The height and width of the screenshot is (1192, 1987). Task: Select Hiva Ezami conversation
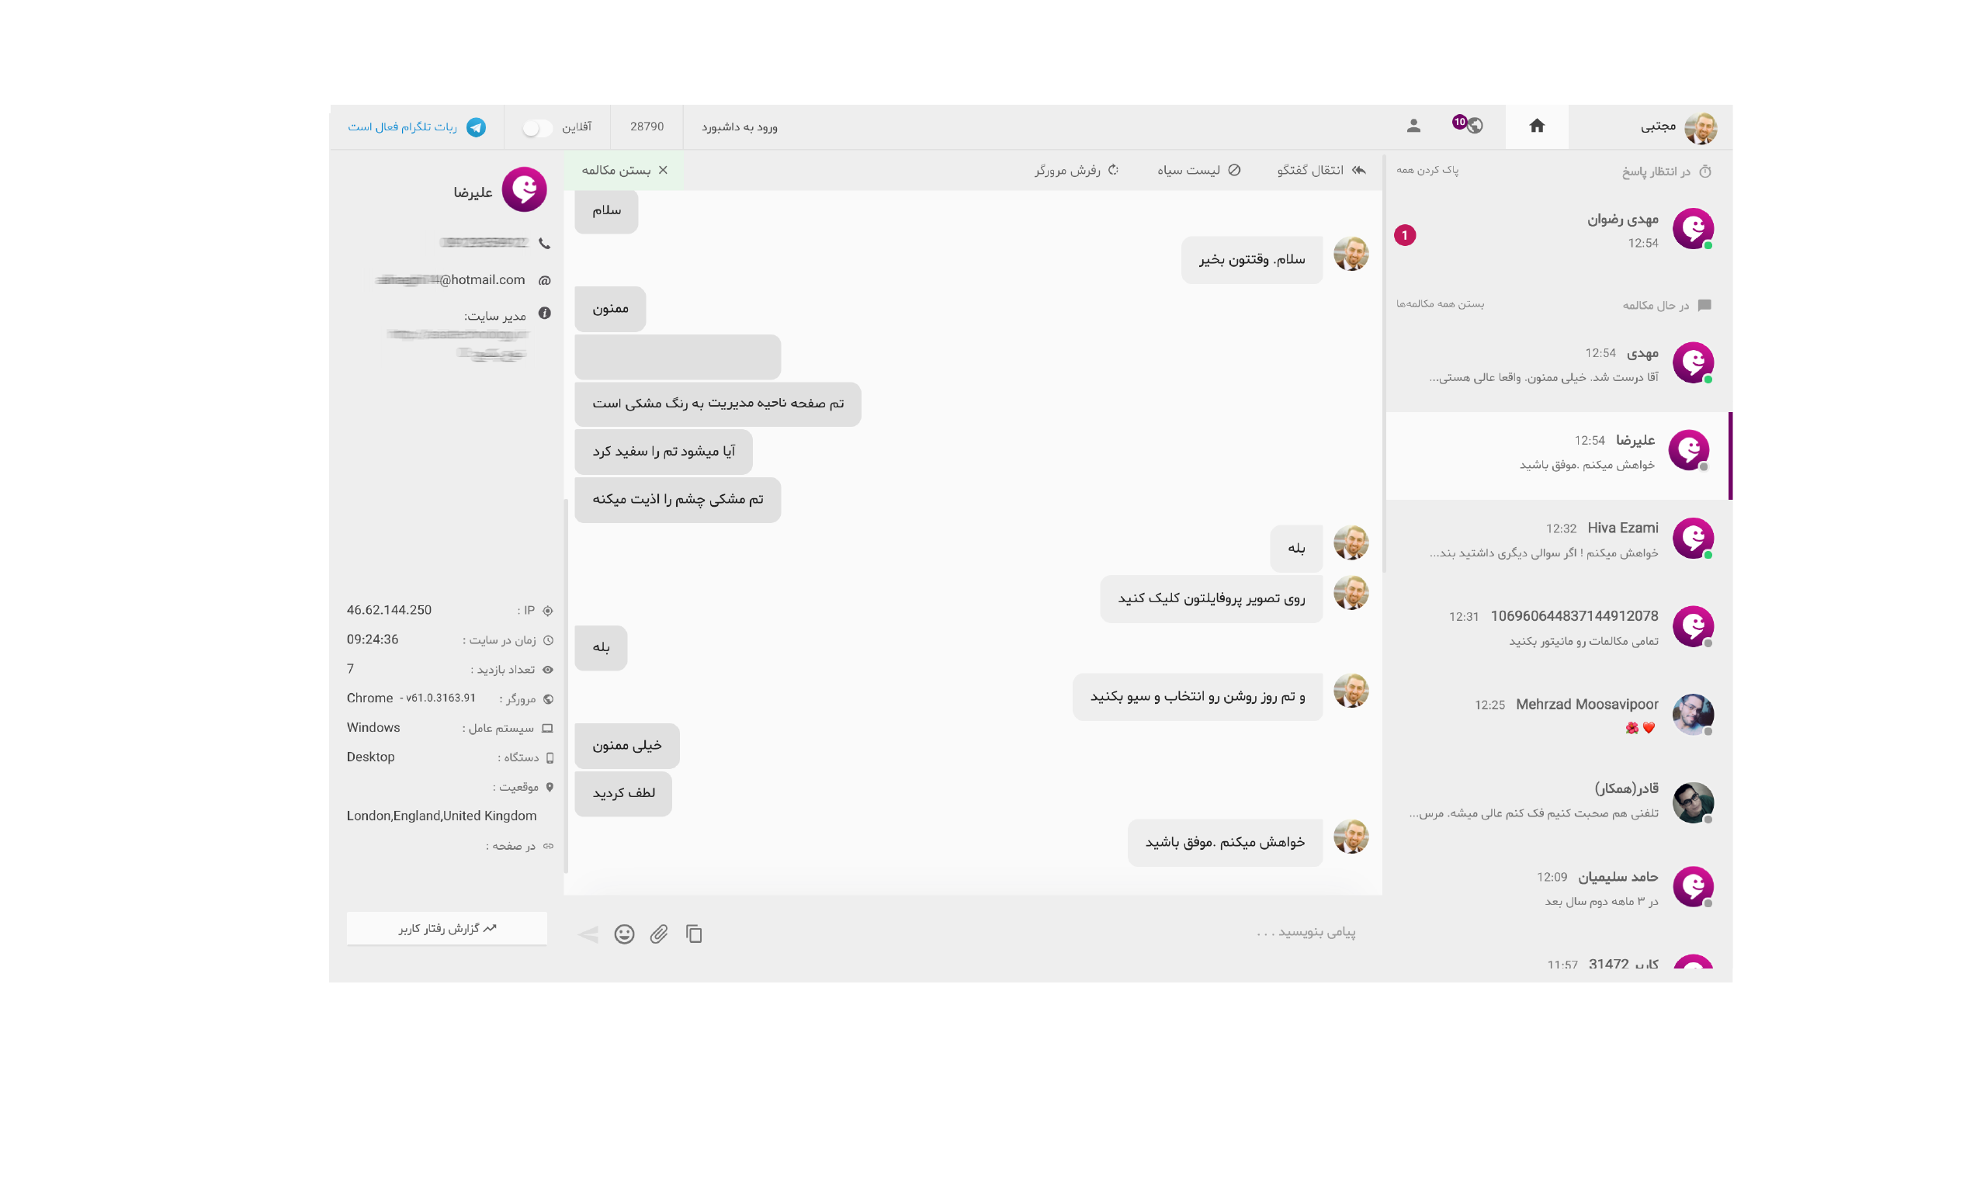(x=1556, y=539)
